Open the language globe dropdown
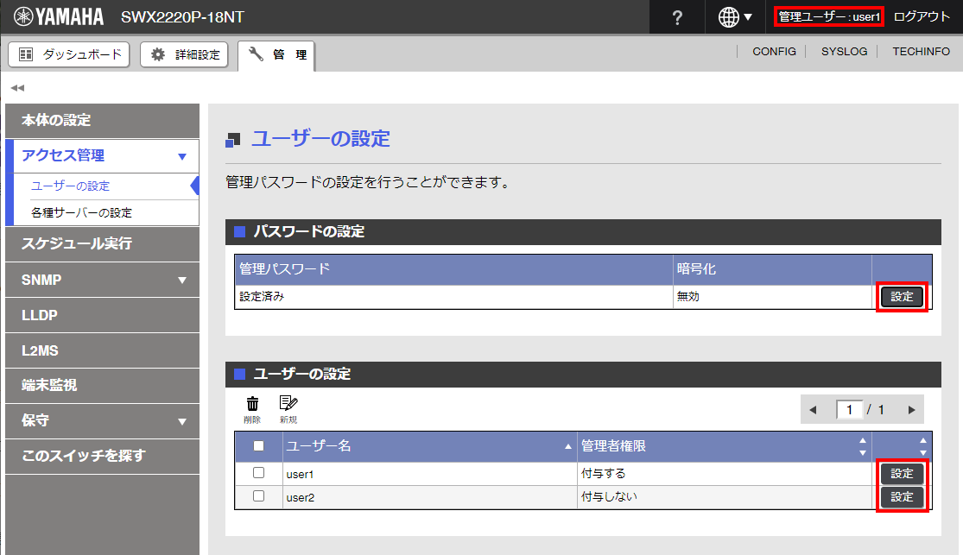This screenshot has height=555, width=963. pos(734,17)
